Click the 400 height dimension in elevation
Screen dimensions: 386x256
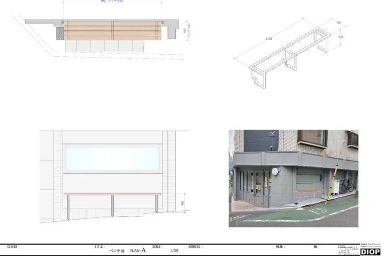(x=182, y=203)
